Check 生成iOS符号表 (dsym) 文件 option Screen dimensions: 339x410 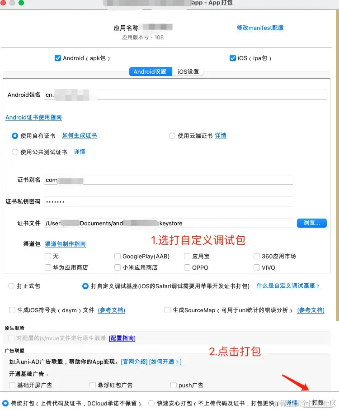point(12,310)
